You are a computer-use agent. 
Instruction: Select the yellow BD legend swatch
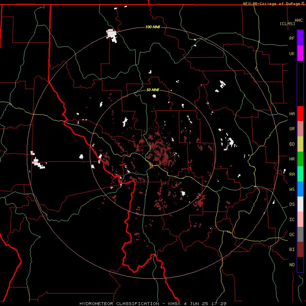(300, 144)
